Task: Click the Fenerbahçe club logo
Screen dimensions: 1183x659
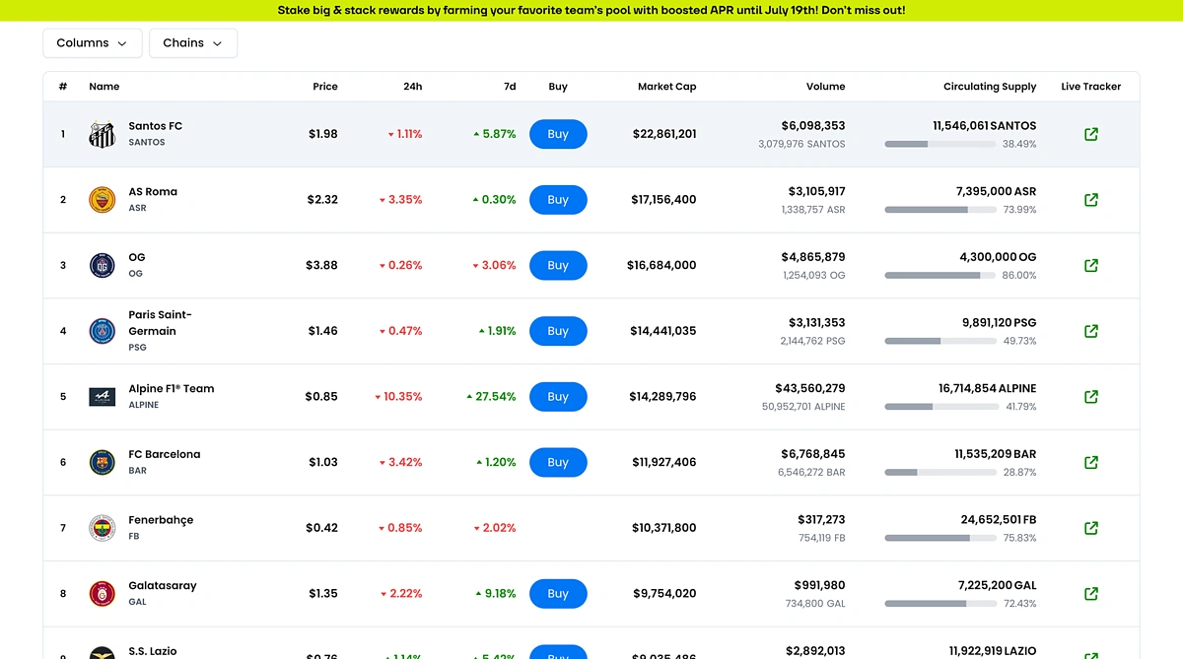Action: (103, 528)
